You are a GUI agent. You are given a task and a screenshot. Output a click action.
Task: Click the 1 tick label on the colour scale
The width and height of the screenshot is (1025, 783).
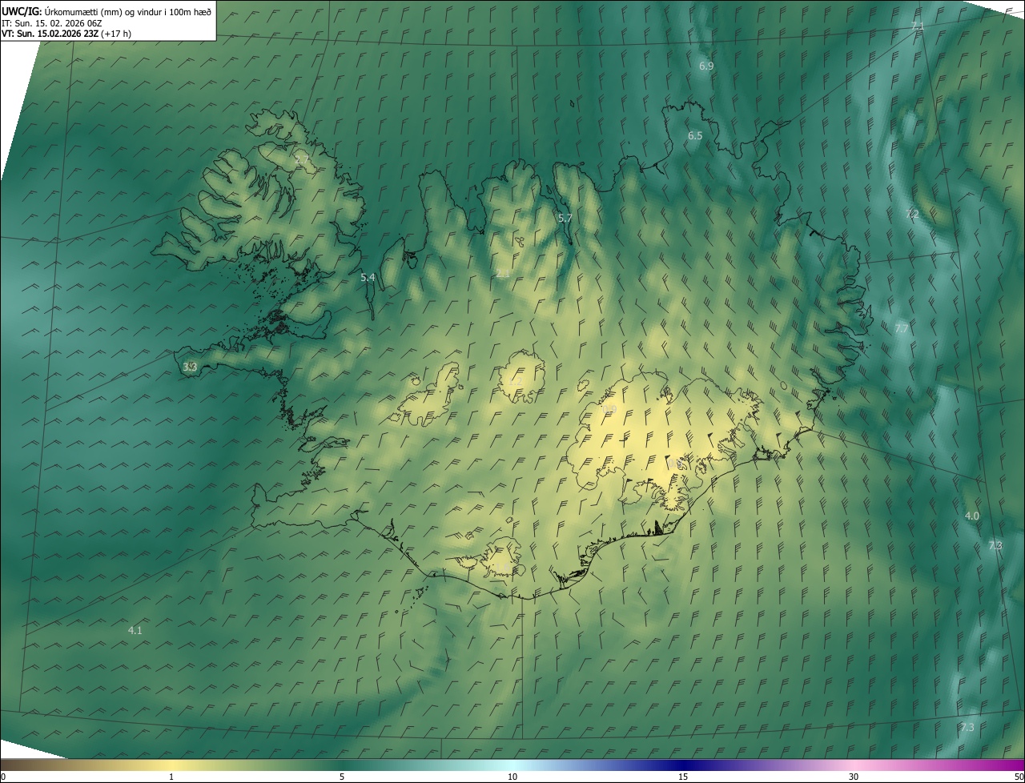171,777
